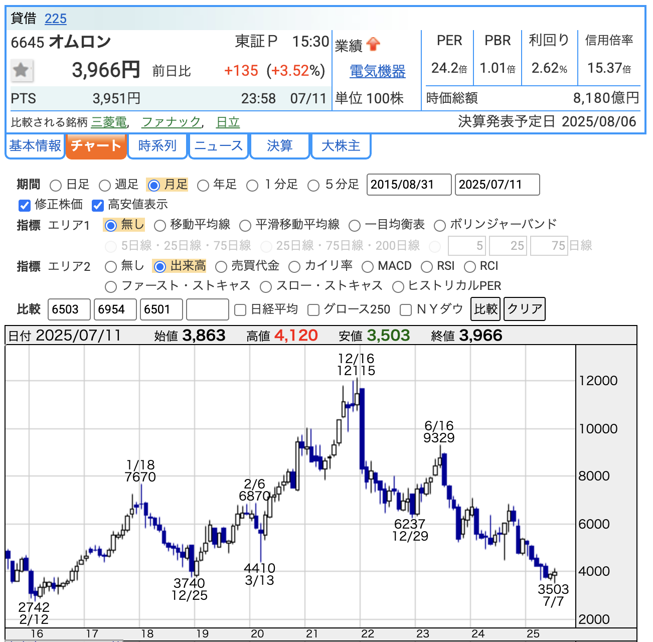Viewport: 653px width, 642px height.
Task: Go to the 大株主 tab
Action: coord(341,146)
